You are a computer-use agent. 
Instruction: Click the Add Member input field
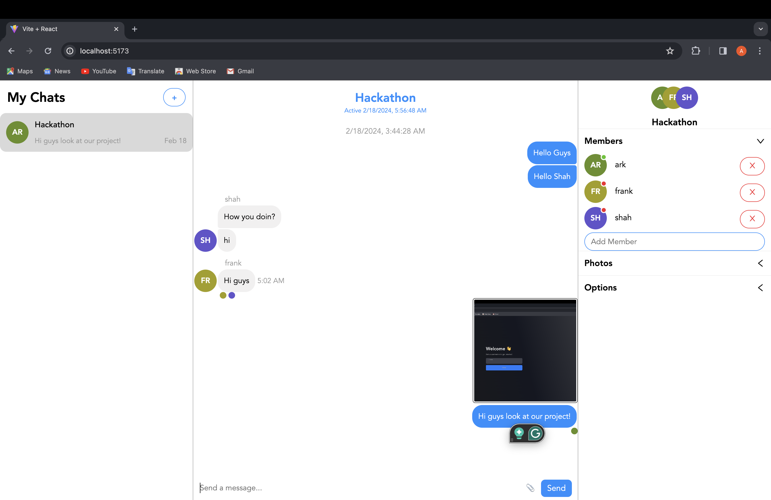point(674,242)
